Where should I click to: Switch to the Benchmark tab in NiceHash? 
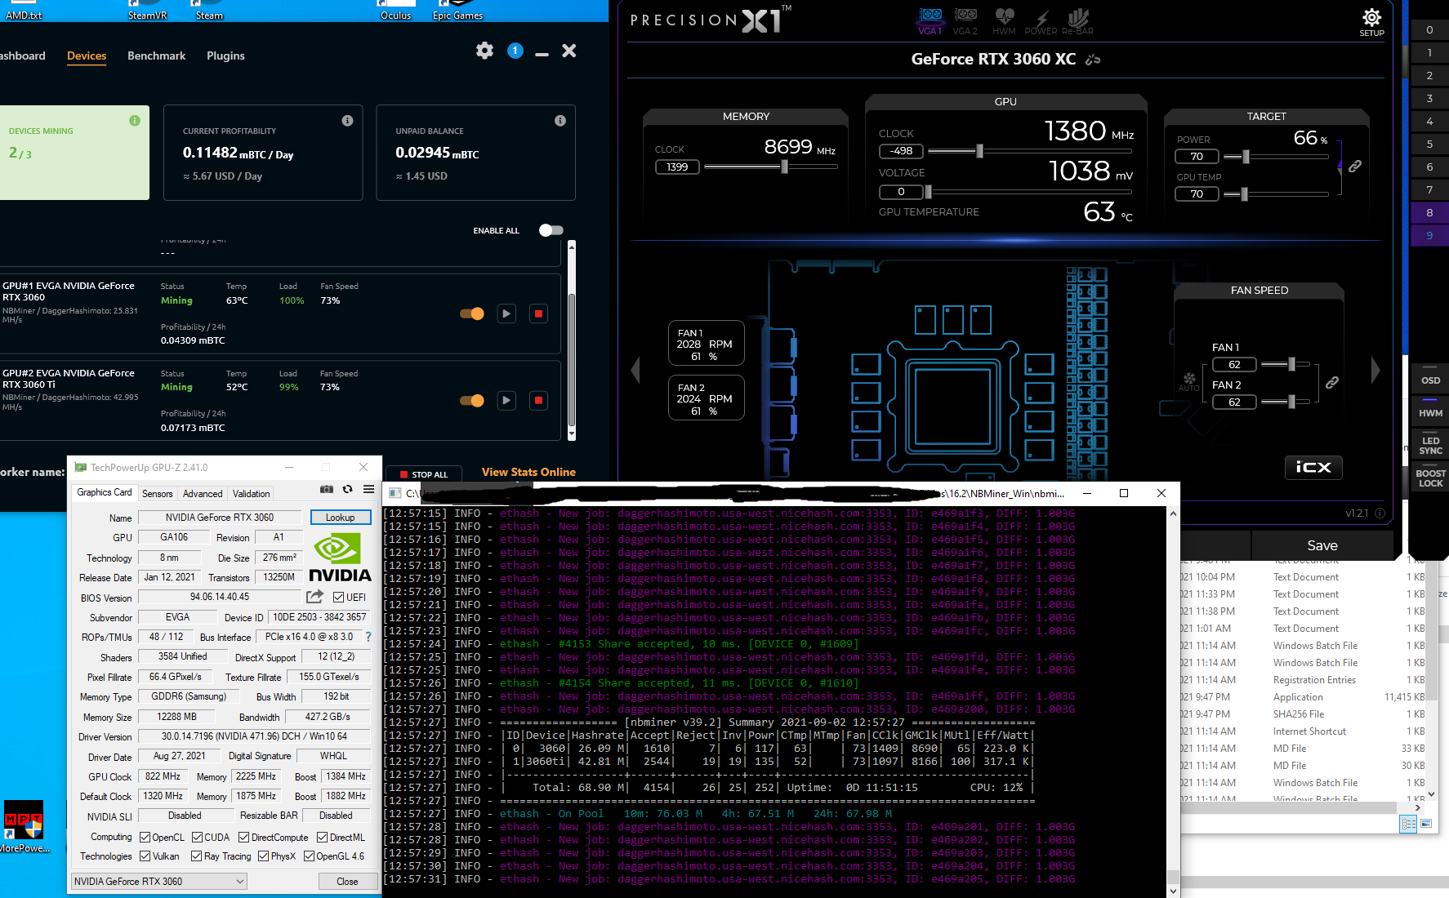click(x=156, y=56)
